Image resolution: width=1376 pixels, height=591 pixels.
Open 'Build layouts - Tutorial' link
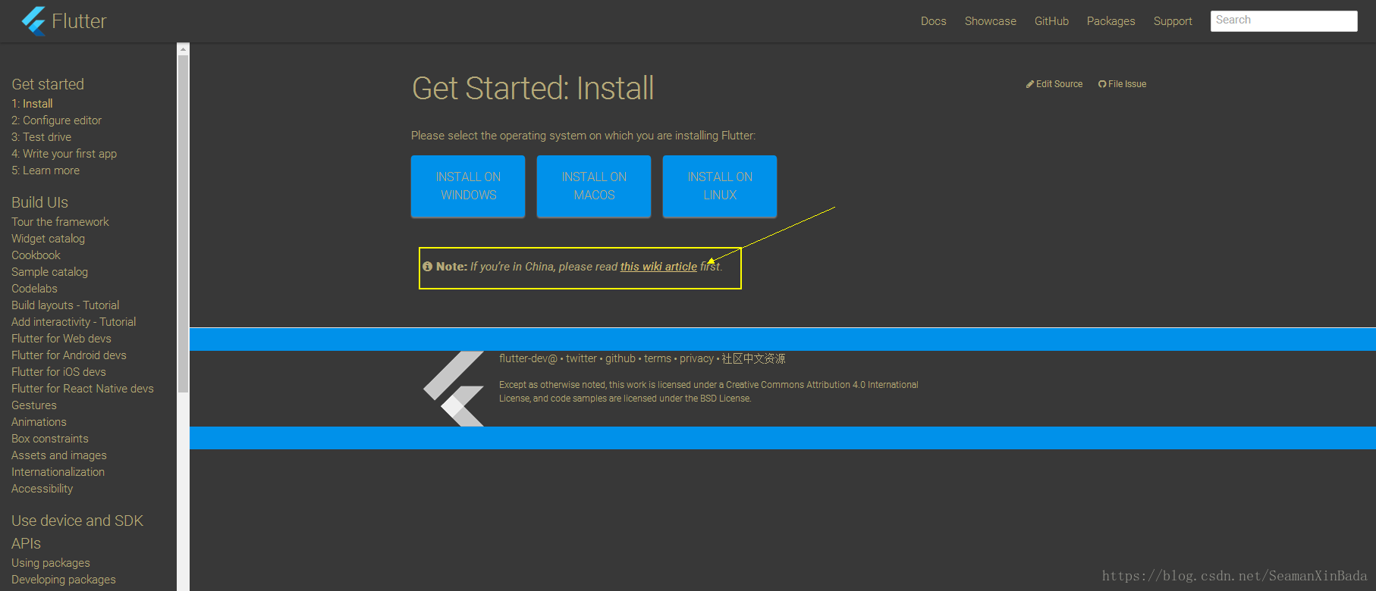[65, 305]
